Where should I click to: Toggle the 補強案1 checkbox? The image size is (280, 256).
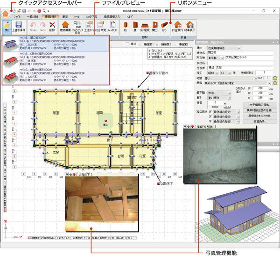tap(140, 44)
